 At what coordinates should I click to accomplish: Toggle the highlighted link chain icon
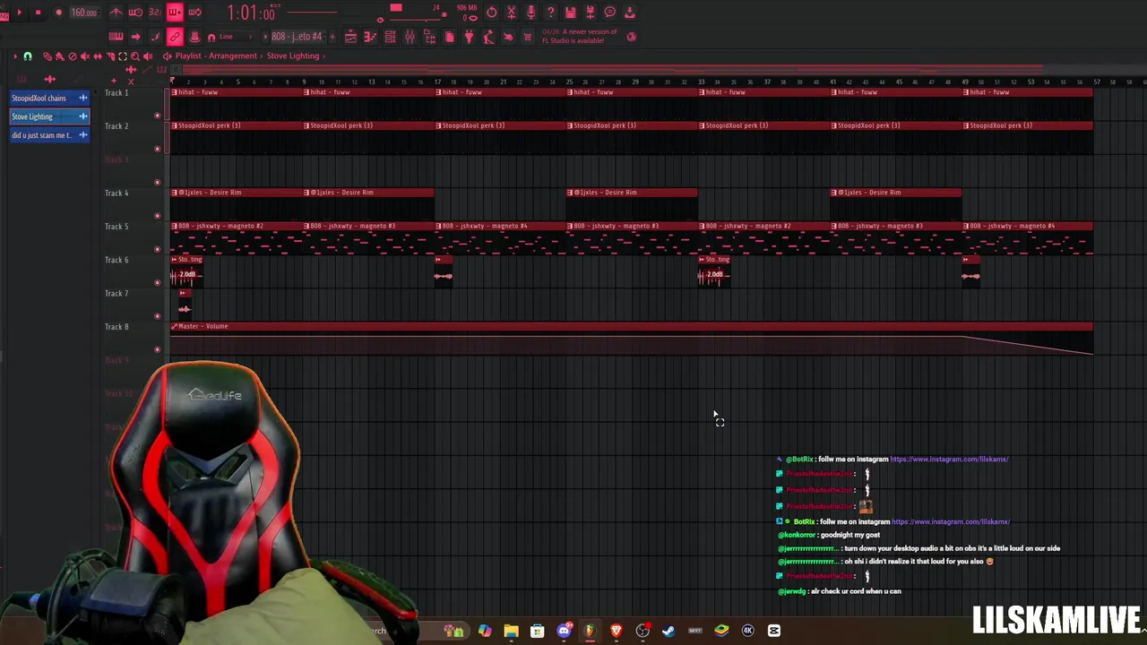click(175, 37)
